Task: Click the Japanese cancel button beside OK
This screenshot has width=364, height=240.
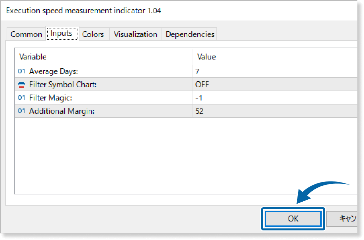Action: point(342,219)
